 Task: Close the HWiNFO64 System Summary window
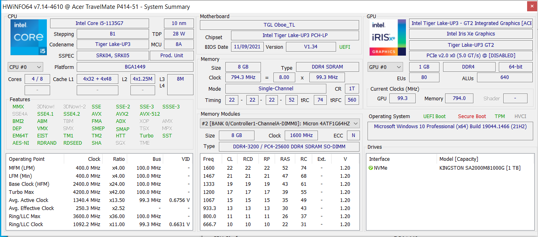pos(532,6)
